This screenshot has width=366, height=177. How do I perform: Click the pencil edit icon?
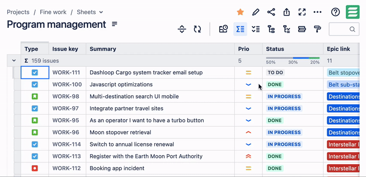(x=256, y=12)
